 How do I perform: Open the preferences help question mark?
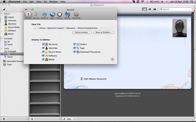pyautogui.click(x=112, y=60)
